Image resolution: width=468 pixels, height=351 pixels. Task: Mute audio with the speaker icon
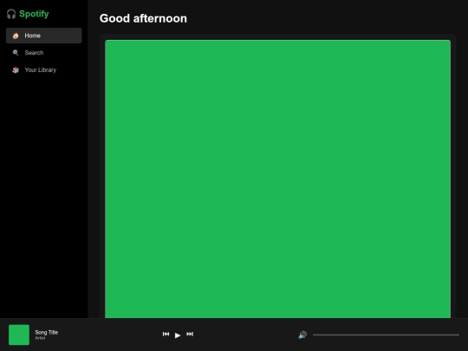pyautogui.click(x=302, y=335)
